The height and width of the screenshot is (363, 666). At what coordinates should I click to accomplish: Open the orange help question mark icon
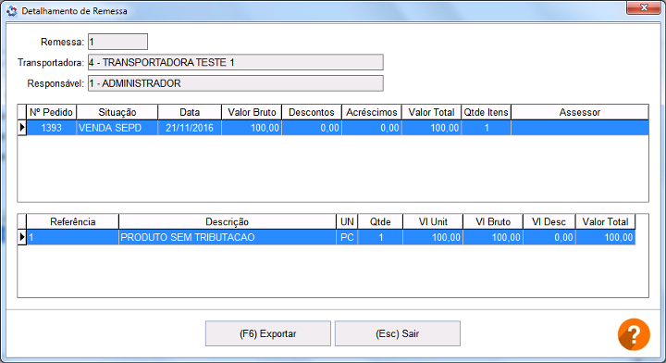[x=634, y=334]
